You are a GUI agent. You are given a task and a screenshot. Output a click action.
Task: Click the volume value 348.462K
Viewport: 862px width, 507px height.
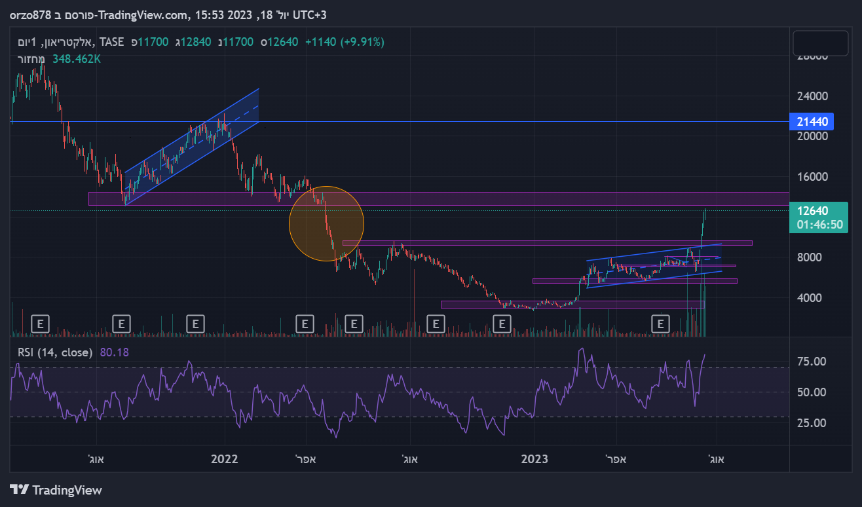(77, 59)
